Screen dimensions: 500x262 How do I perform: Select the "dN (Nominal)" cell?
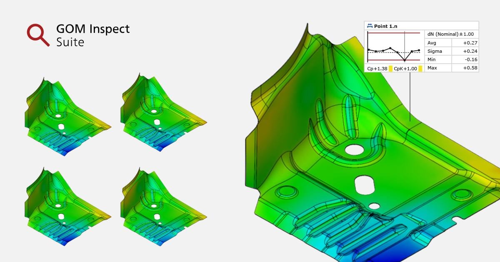pos(443,34)
